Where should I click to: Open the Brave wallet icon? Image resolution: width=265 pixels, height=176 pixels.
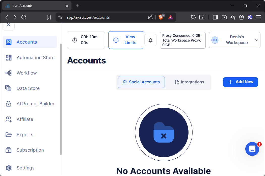coord(224,17)
